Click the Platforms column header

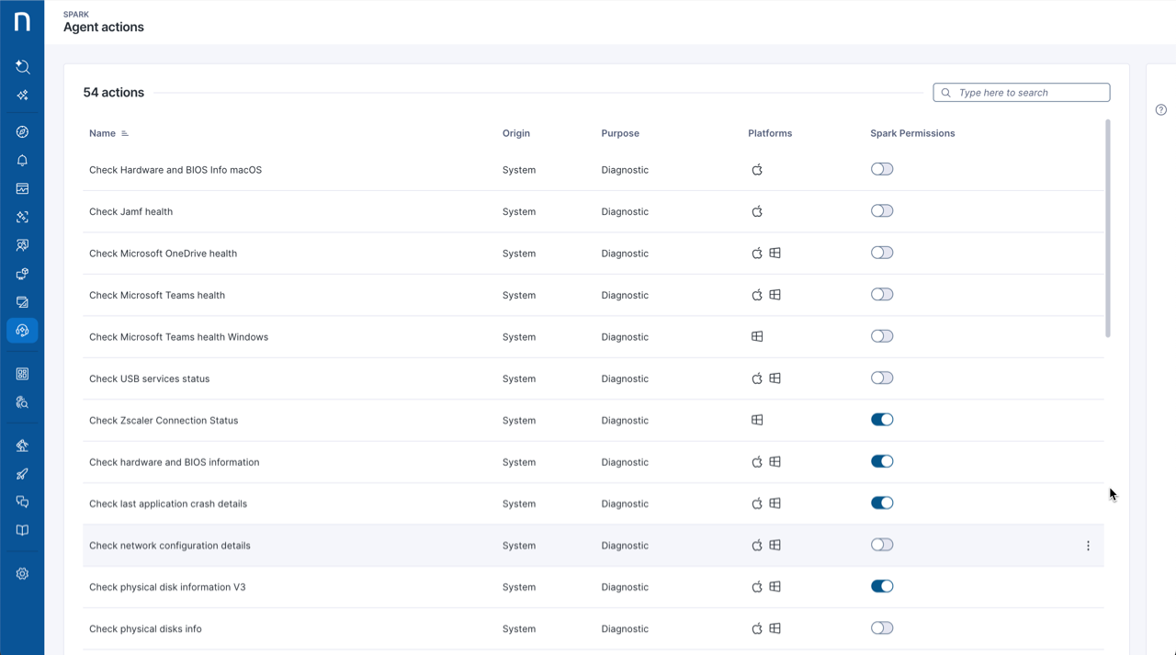769,133
